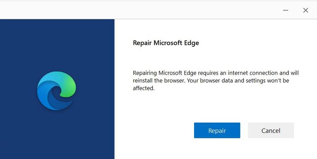The image size is (317, 159).
Task: Click white space between Repair and Cancel
Action: point(244,130)
